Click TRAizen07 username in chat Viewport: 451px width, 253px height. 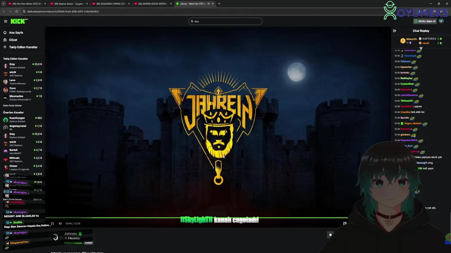(407, 101)
